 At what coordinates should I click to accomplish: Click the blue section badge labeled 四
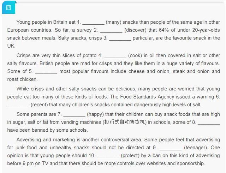pyautogui.click(x=8, y=8)
